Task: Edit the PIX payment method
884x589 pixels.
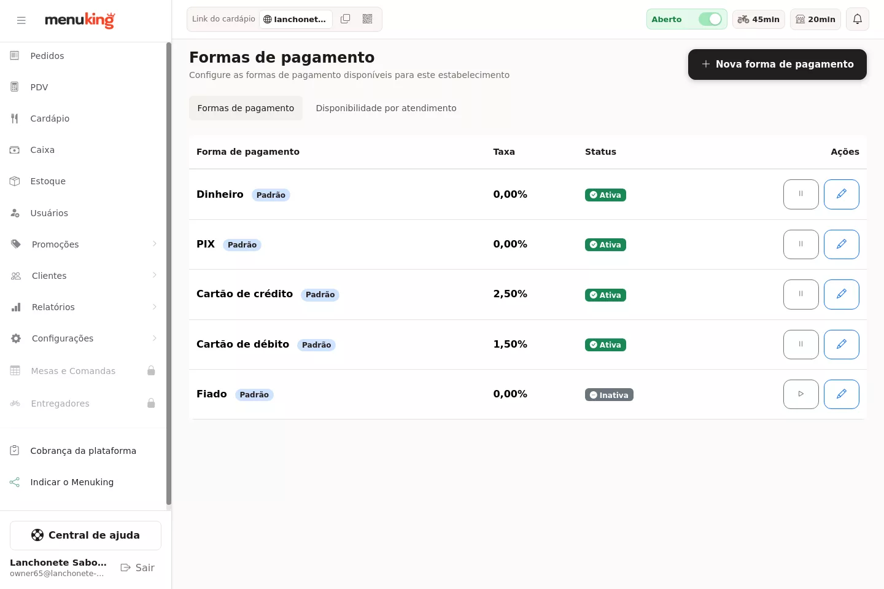Action: tap(842, 244)
